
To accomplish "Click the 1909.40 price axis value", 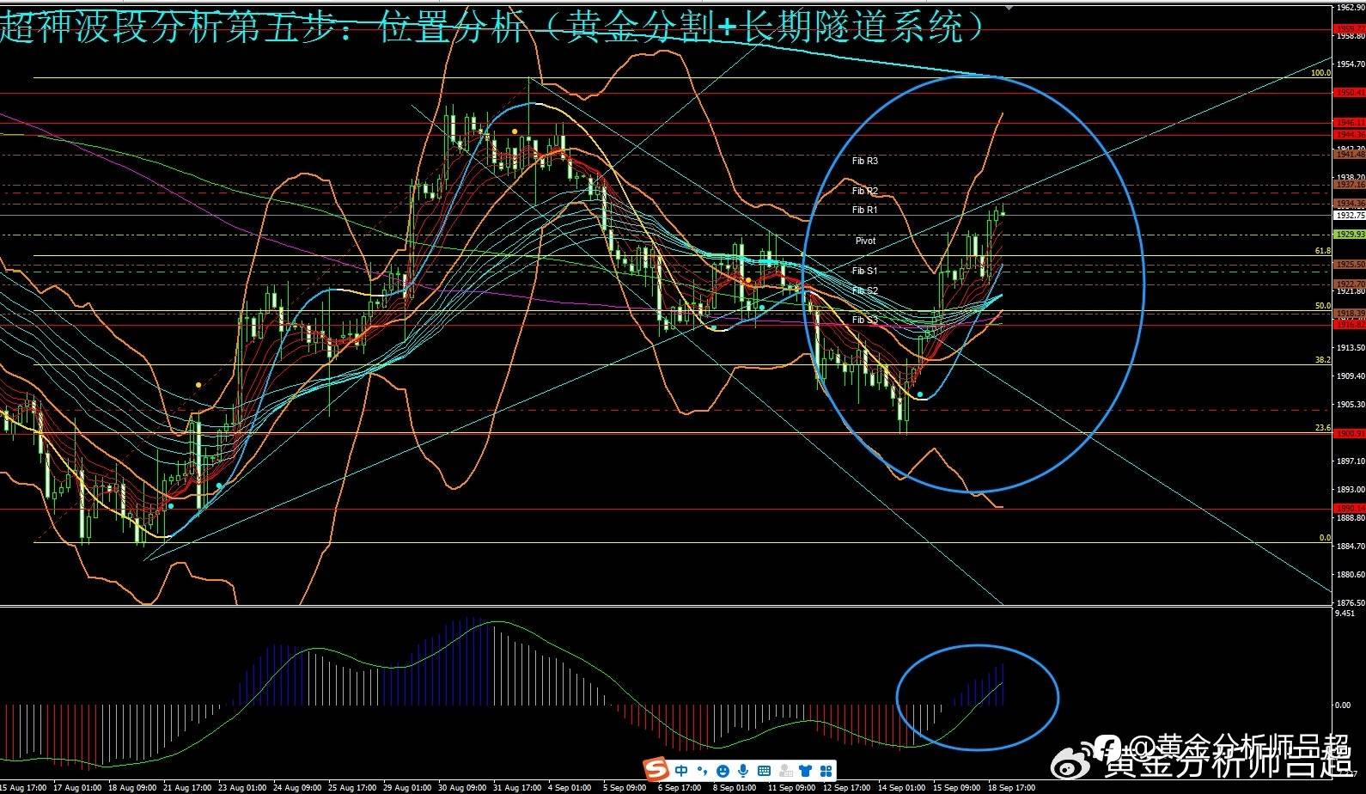I will pos(1351,376).
